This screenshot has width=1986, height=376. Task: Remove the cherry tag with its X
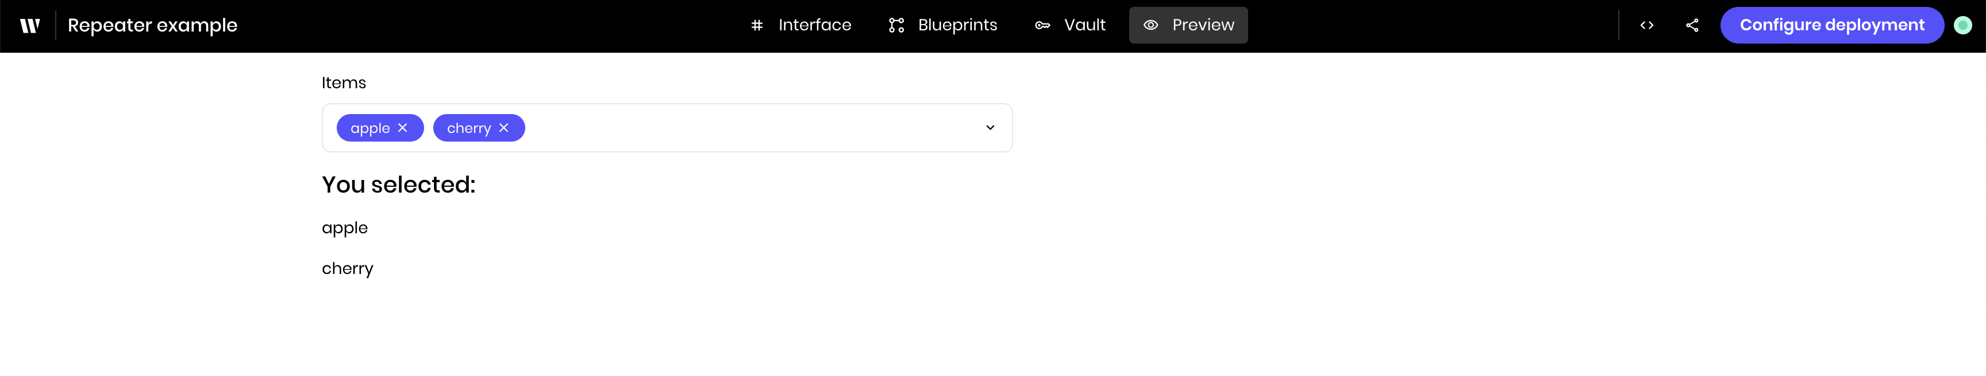click(x=503, y=128)
